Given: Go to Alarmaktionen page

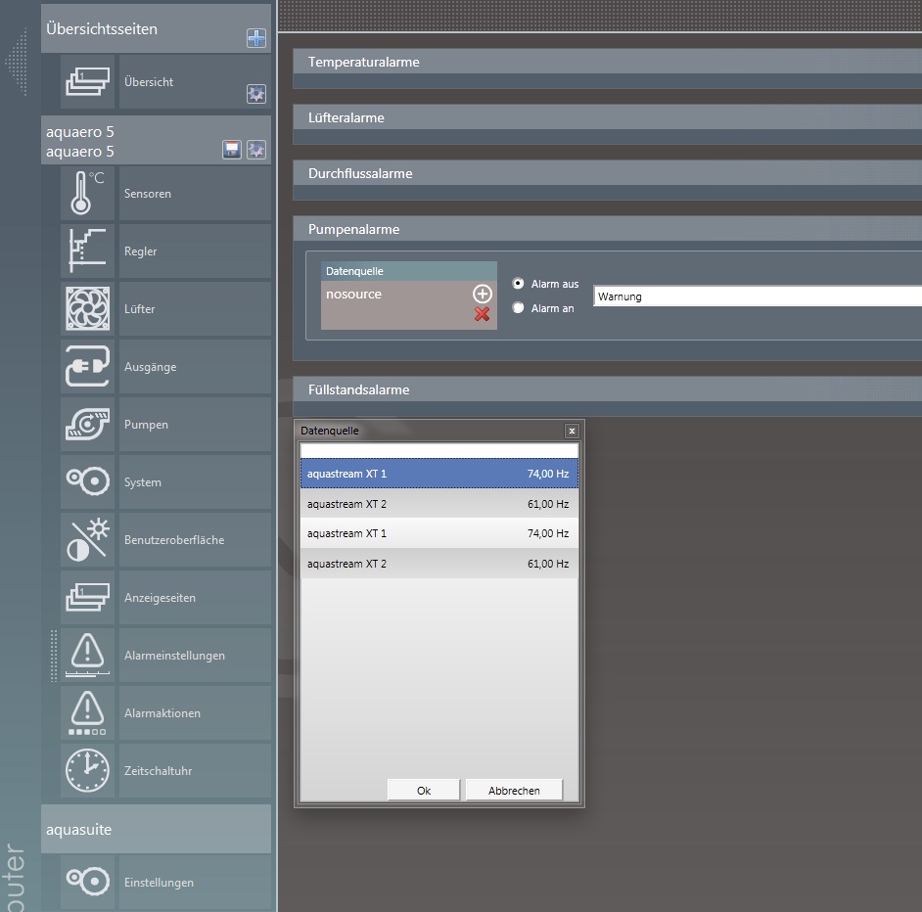Looking at the screenshot, I should tap(195, 712).
